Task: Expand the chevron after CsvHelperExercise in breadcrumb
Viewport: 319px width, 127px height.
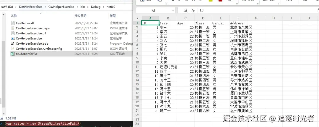Action: point(77,7)
